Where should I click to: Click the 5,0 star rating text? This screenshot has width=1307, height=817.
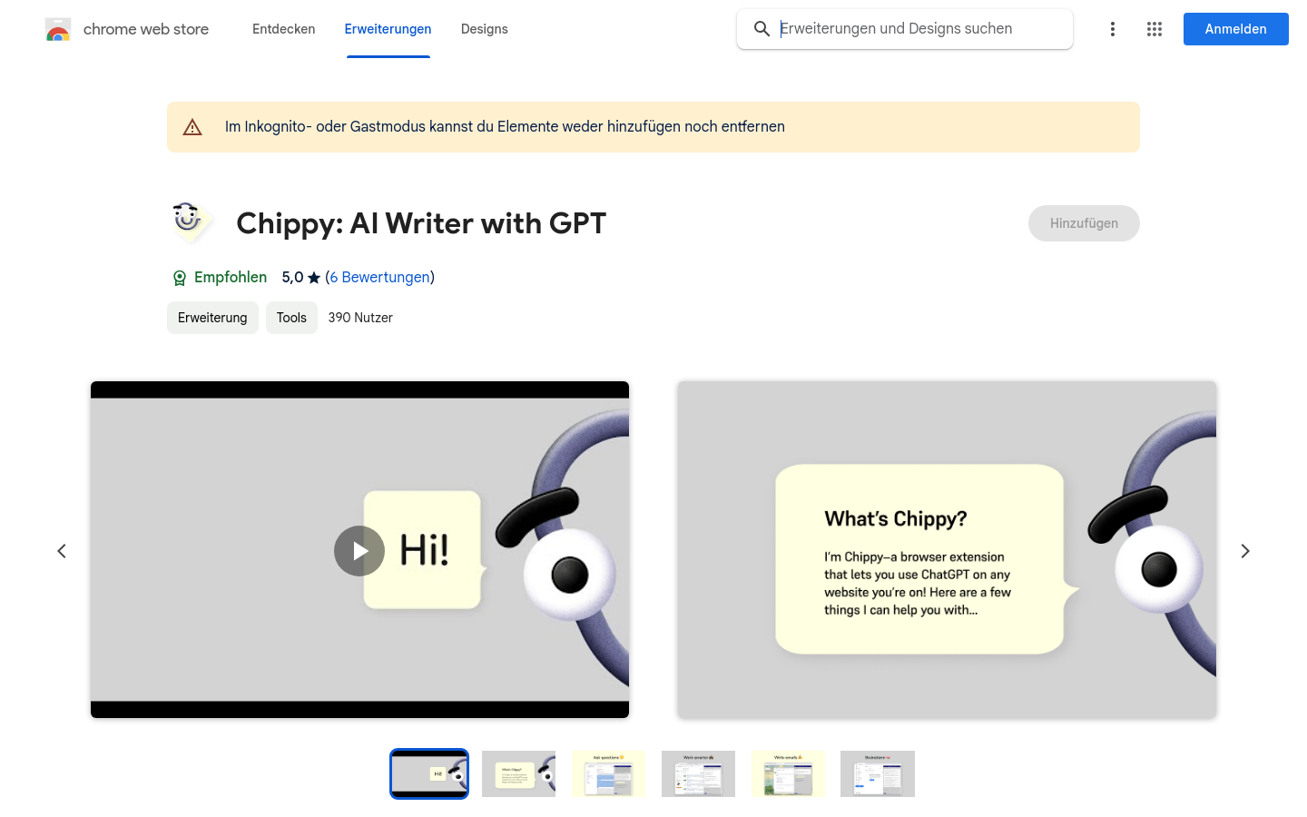click(x=300, y=278)
